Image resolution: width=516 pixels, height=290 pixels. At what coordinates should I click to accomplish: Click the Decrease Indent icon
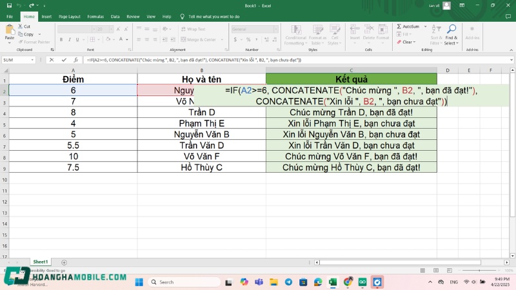coord(164,39)
